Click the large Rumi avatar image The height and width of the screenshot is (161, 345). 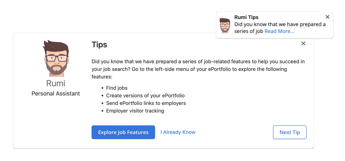pyautogui.click(x=56, y=58)
